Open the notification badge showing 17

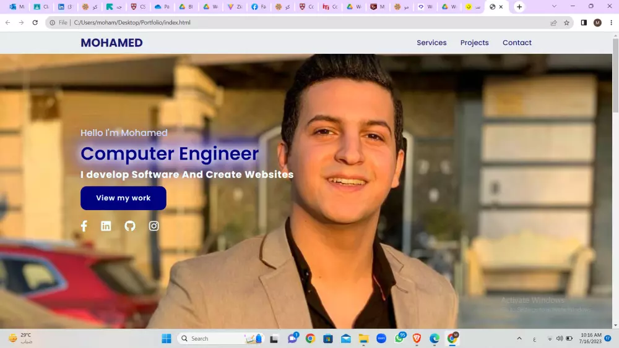tap(608, 338)
